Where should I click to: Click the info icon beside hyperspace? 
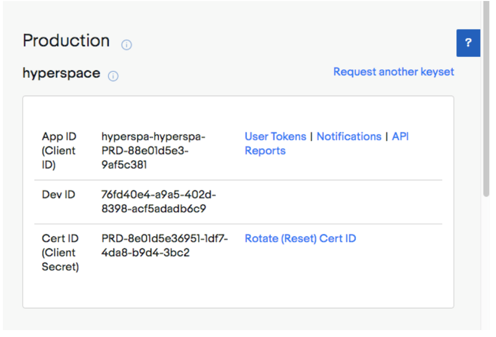click(x=113, y=76)
